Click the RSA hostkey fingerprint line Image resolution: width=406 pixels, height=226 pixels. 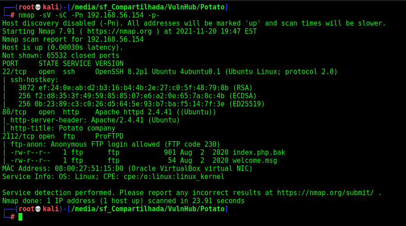[x=136, y=88]
